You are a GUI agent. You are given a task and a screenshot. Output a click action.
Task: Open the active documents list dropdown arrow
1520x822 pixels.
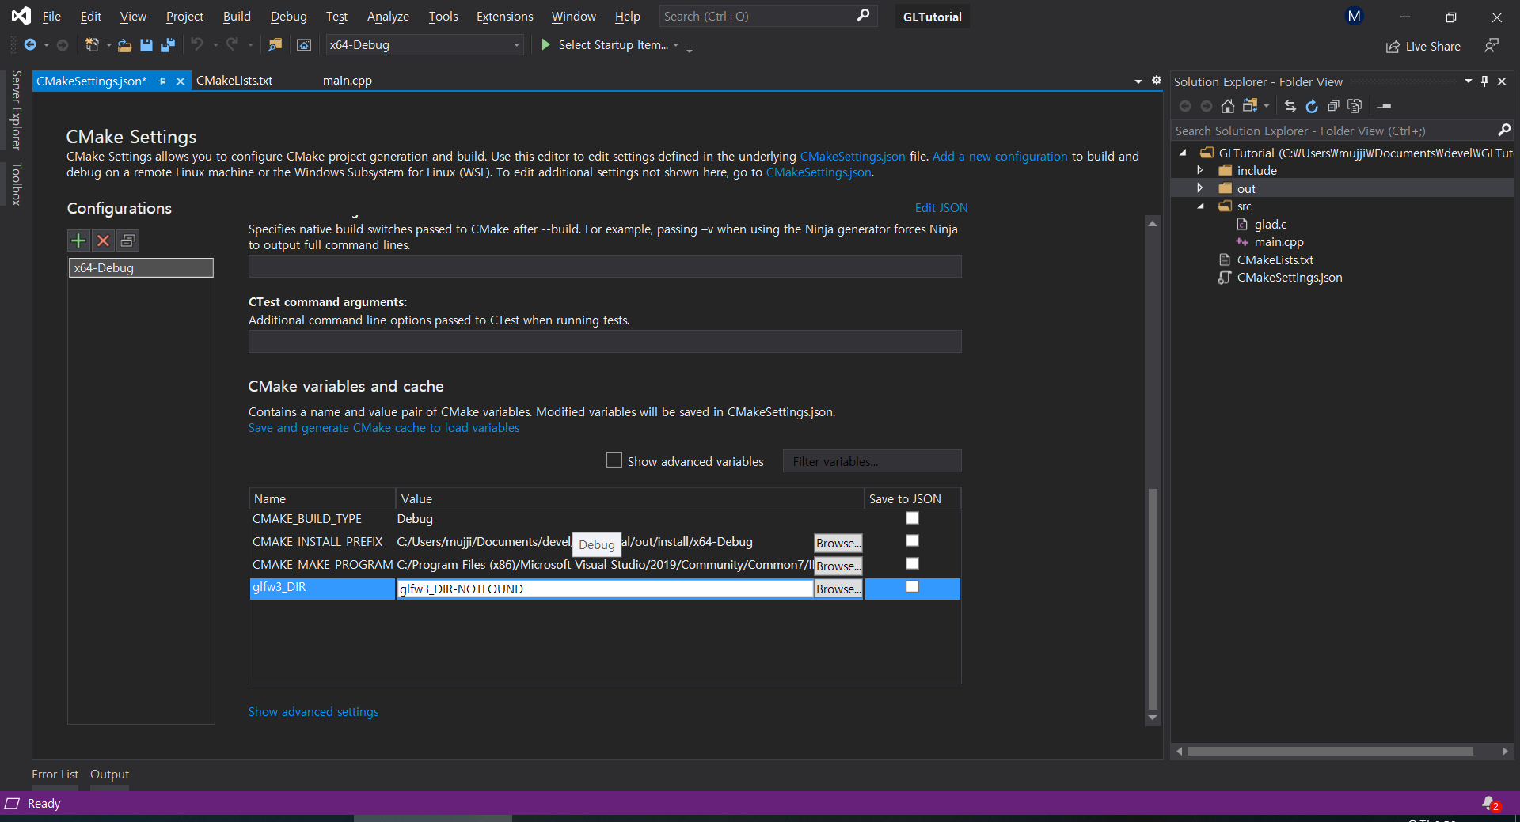pos(1138,81)
